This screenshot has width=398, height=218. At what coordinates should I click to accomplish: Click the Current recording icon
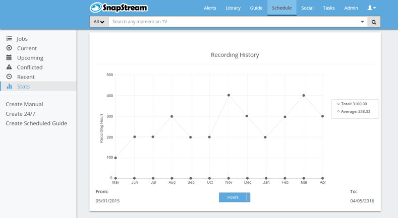[9, 48]
